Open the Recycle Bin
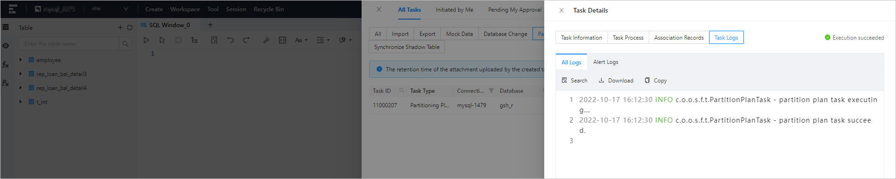This screenshot has width=896, height=179. coord(269,9)
